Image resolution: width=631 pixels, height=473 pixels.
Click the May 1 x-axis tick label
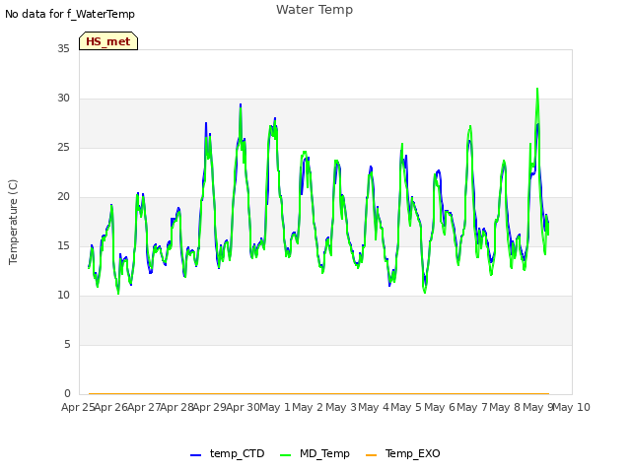pyautogui.click(x=275, y=407)
